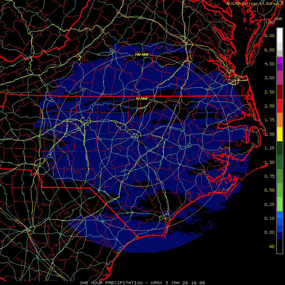This screenshot has height=285, width=285.
Task: Click the dark red 2.50 legend segment
Action: [x=280, y=92]
